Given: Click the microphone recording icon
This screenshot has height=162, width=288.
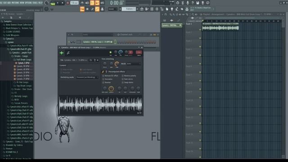Looking at the screenshot, I should click(x=188, y=3).
